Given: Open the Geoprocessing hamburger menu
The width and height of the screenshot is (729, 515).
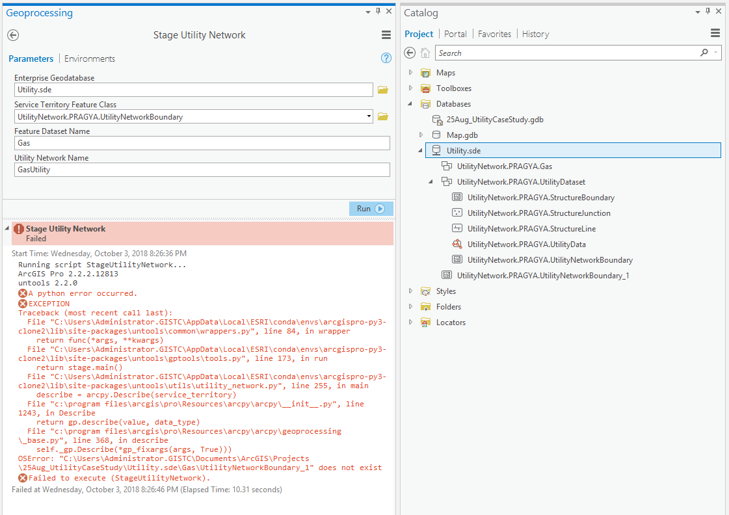Looking at the screenshot, I should (x=386, y=36).
